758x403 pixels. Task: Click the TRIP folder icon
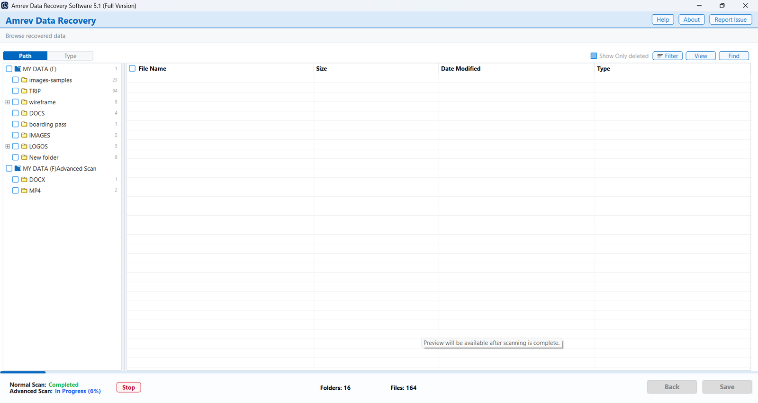24,91
